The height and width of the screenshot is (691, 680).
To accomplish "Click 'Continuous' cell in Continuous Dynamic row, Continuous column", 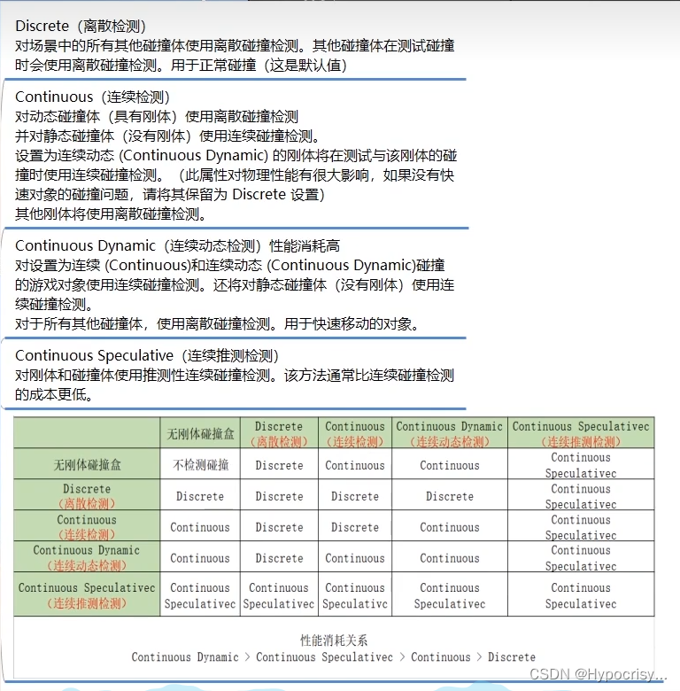I will coord(355,558).
